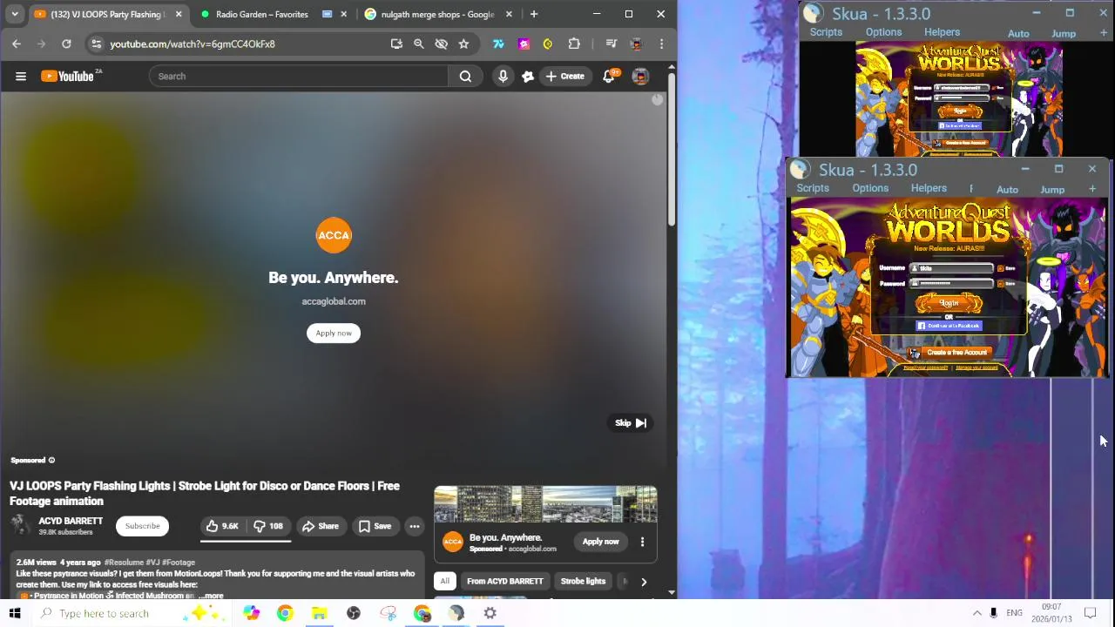Switch to Radio Garden Favorites tab
This screenshot has height=627, width=1115.
[261, 14]
